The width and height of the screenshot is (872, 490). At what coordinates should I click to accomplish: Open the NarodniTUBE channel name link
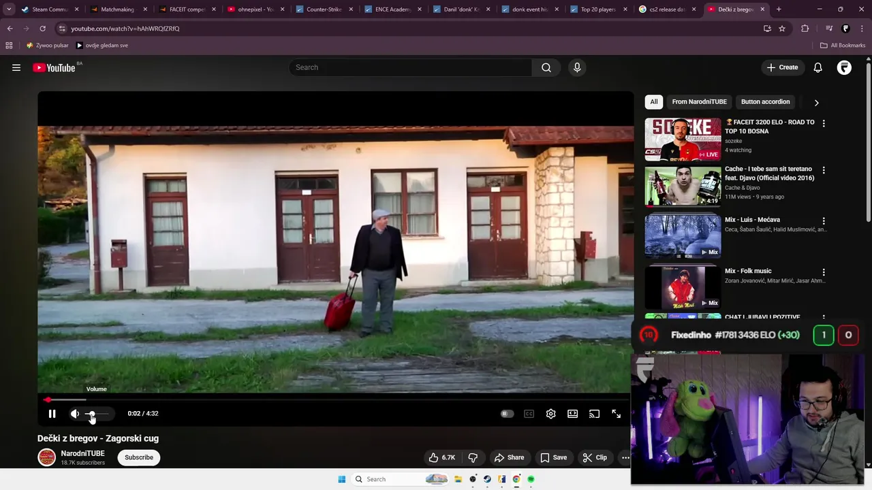pyautogui.click(x=82, y=453)
